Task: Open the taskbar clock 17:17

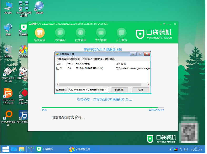Action: [196, 149]
